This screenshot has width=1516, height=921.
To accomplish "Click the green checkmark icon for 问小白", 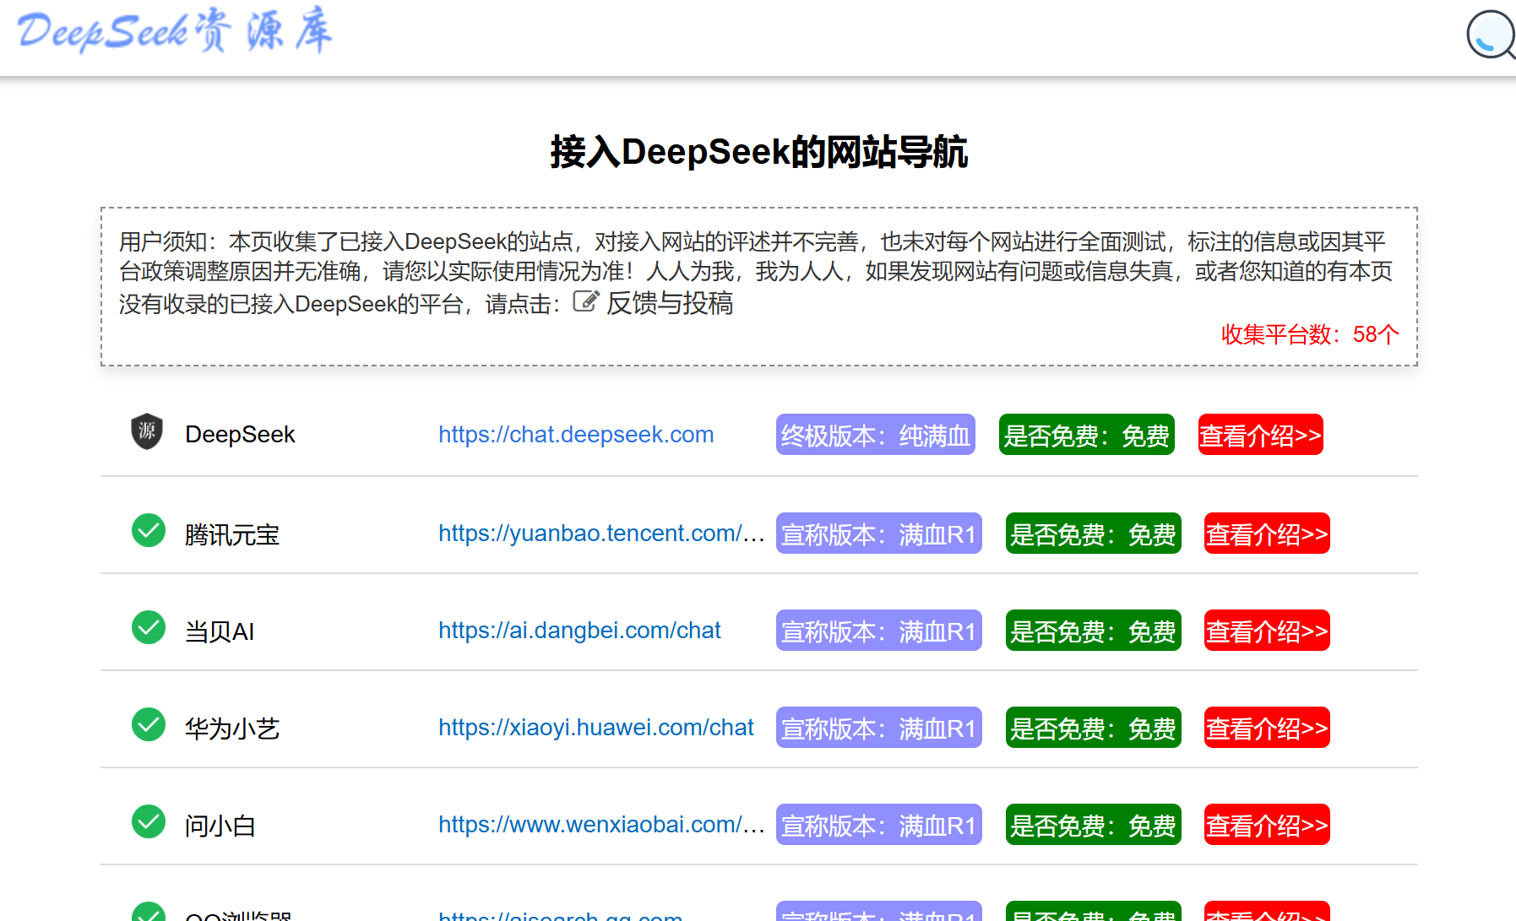I will click(x=149, y=821).
